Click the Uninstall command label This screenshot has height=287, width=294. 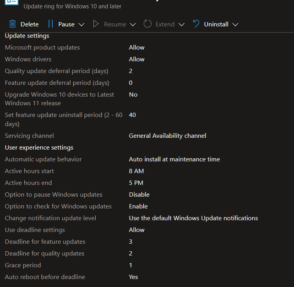pos(216,24)
